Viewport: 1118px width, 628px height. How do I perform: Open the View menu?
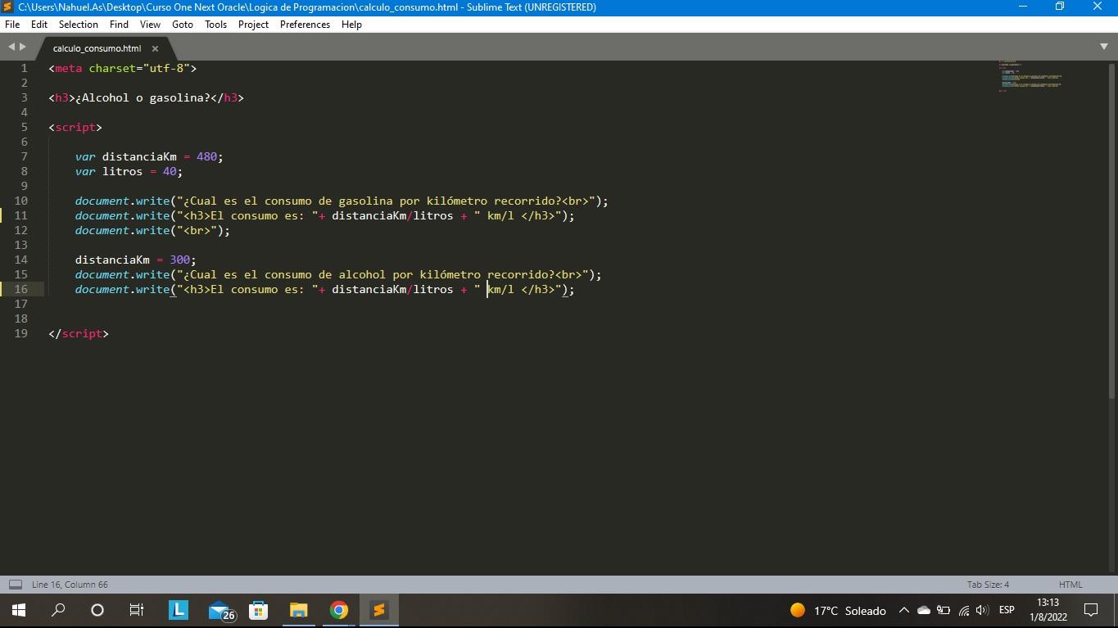tap(150, 25)
